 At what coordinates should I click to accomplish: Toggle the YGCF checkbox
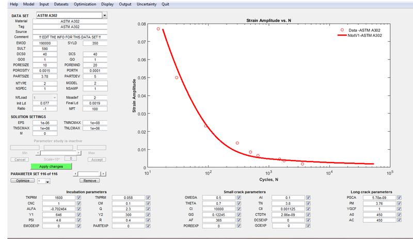[x=399, y=209]
